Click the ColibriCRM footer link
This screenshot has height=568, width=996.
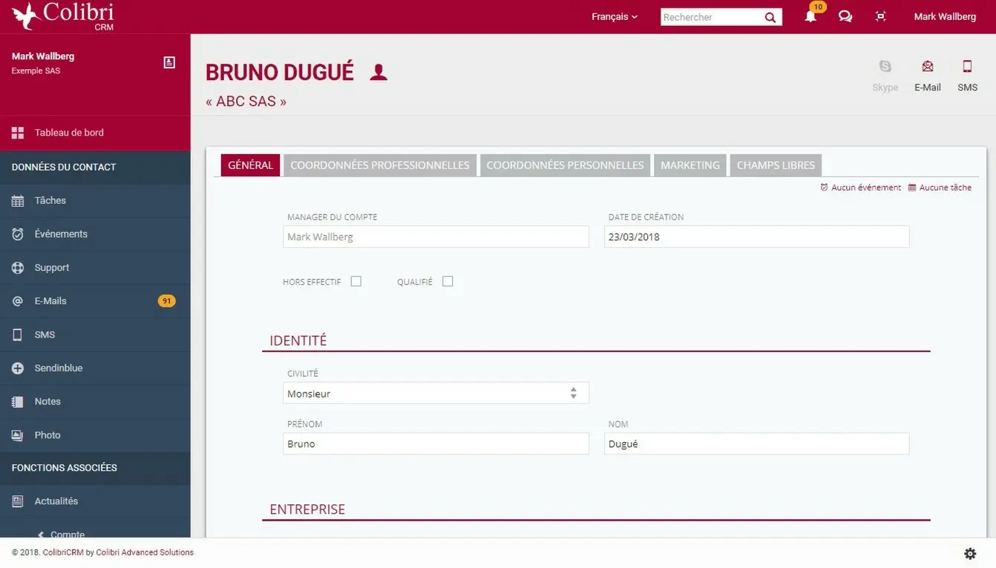62,552
